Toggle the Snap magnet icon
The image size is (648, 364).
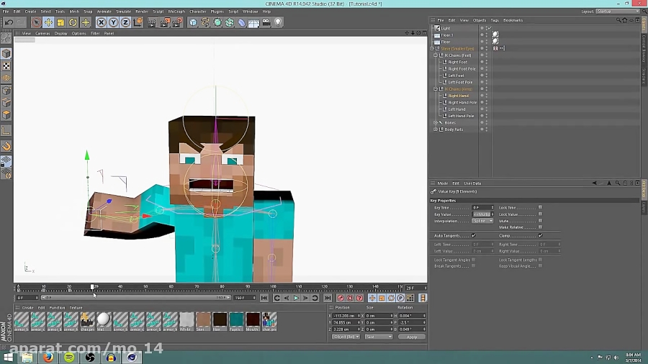coord(6,146)
